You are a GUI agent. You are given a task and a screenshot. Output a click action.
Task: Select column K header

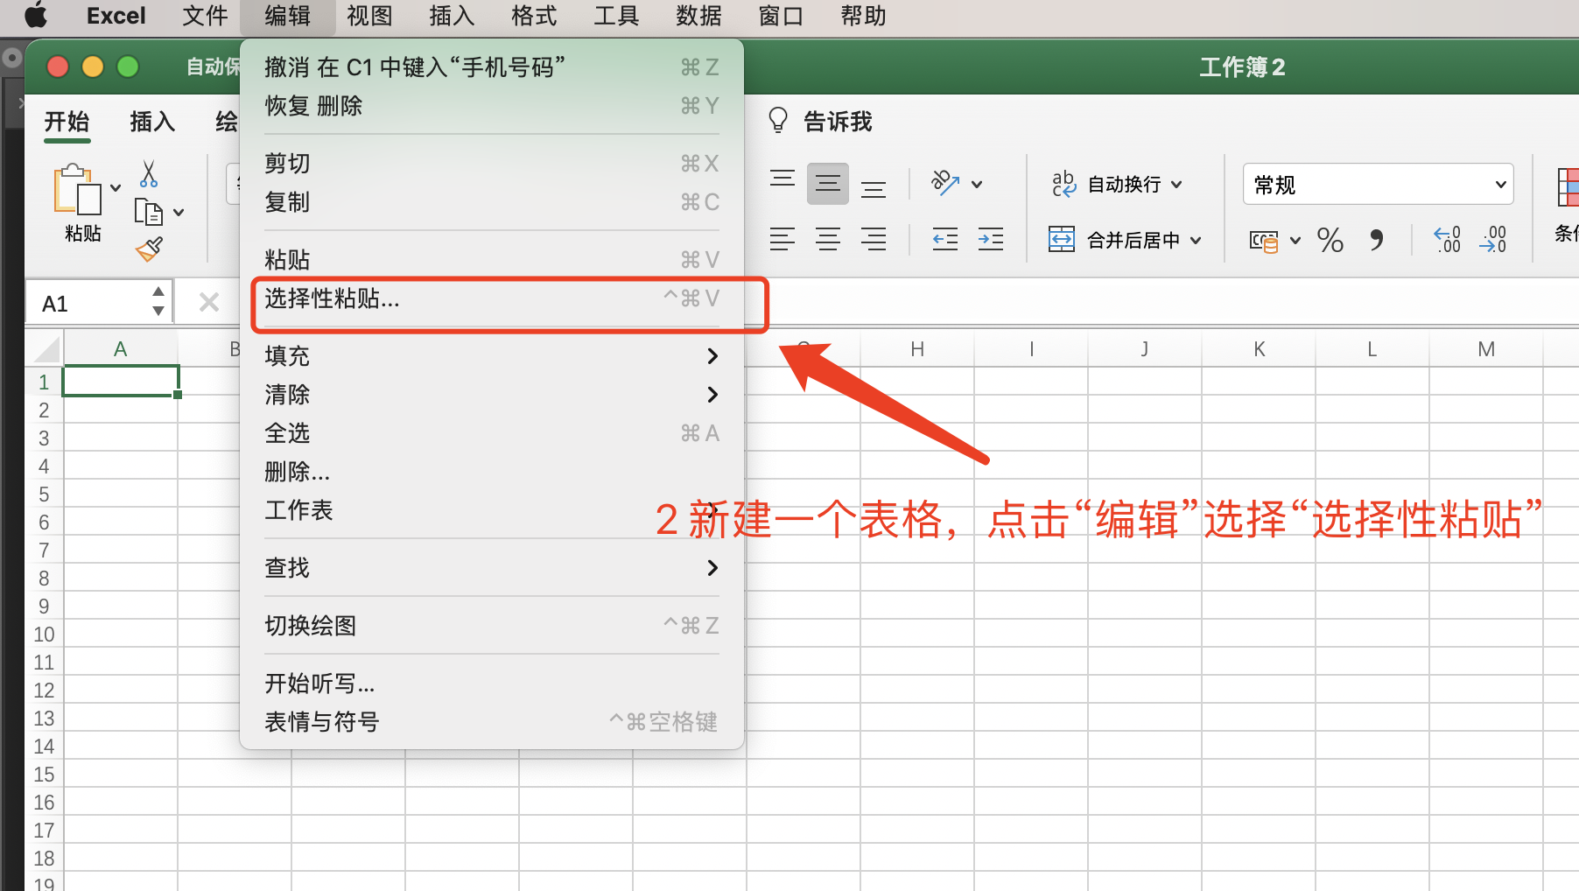[x=1259, y=349]
